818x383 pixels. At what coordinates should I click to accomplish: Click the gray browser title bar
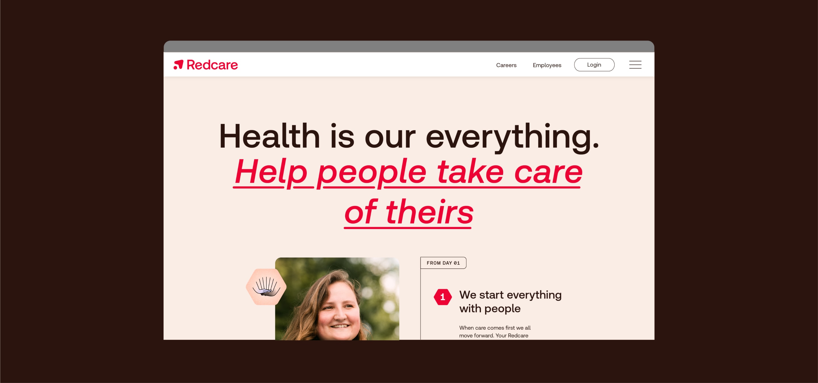click(409, 46)
